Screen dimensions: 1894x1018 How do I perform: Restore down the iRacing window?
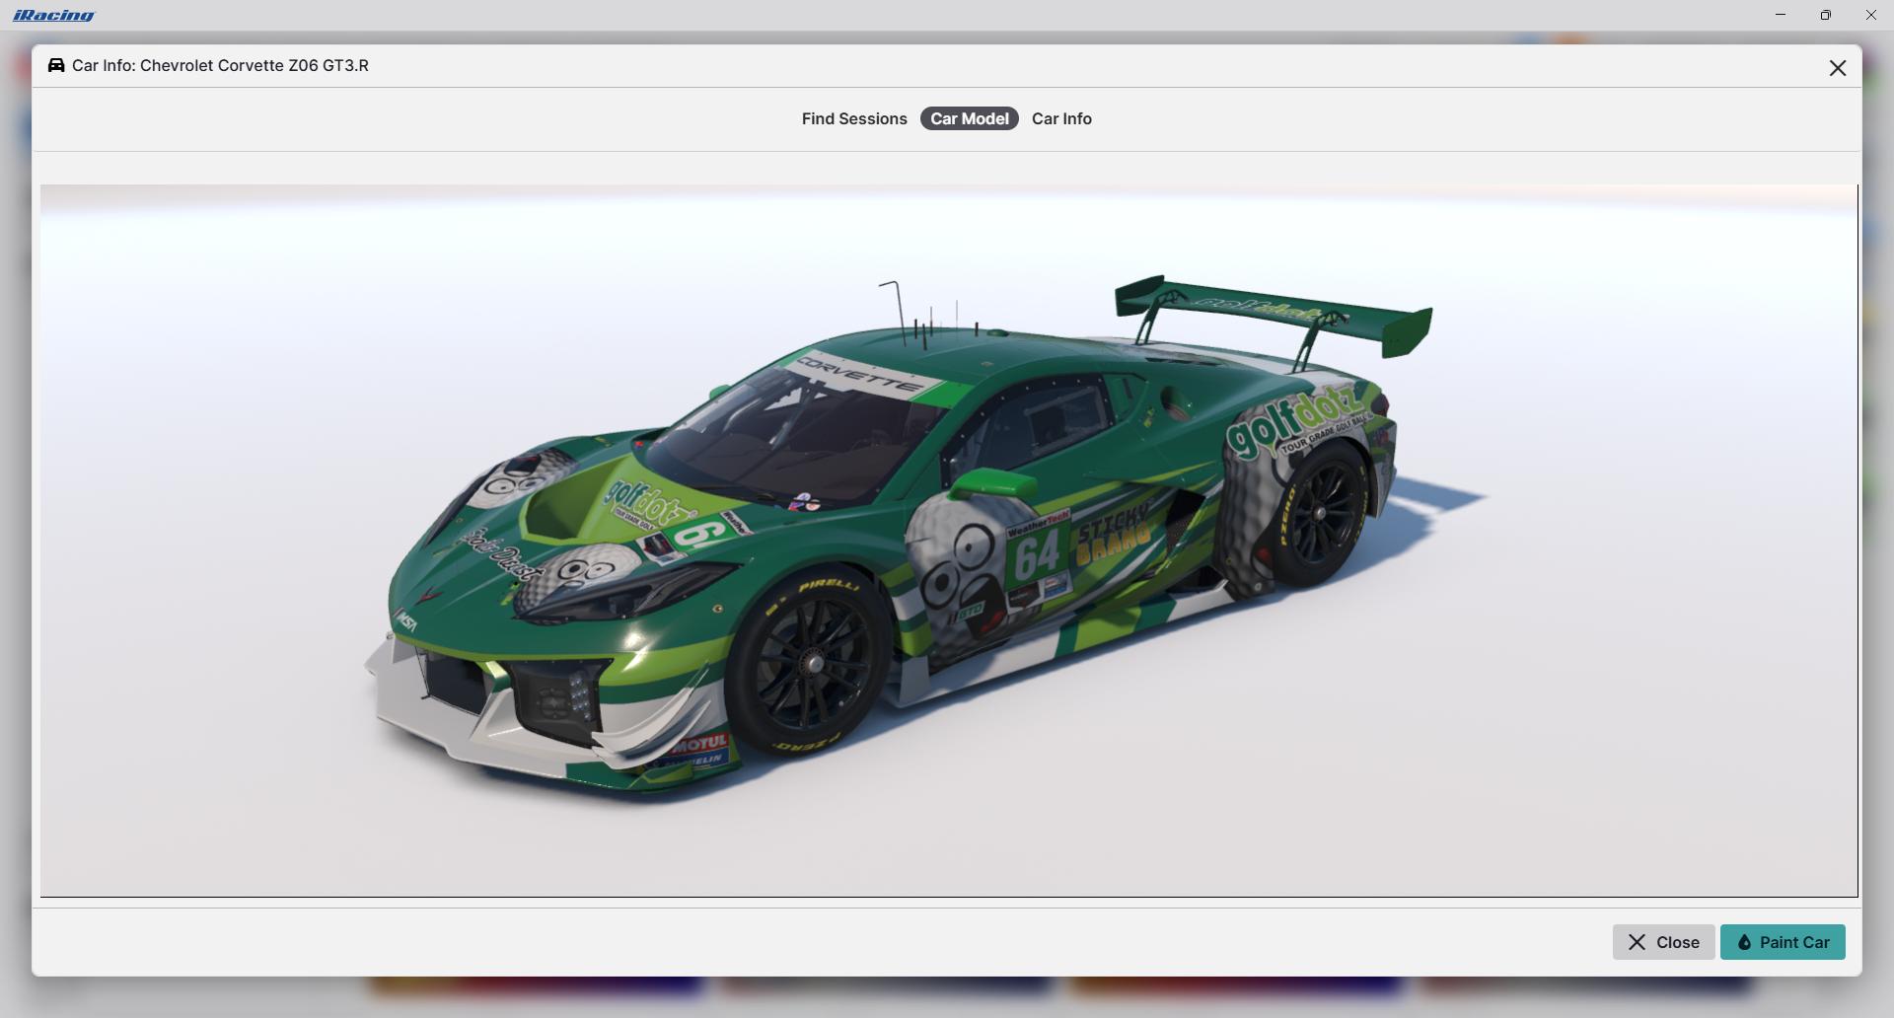click(x=1826, y=15)
